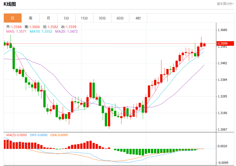The height and width of the screenshot is (166, 236).
Task: Open the 5分 timeframe tab
Action: (x=66, y=18)
